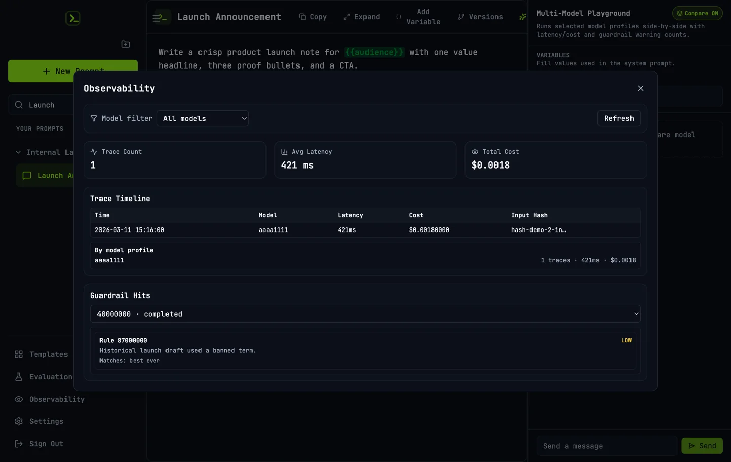This screenshot has width=731, height=462.
Task: Toggle Compare ON switch
Action: point(697,13)
